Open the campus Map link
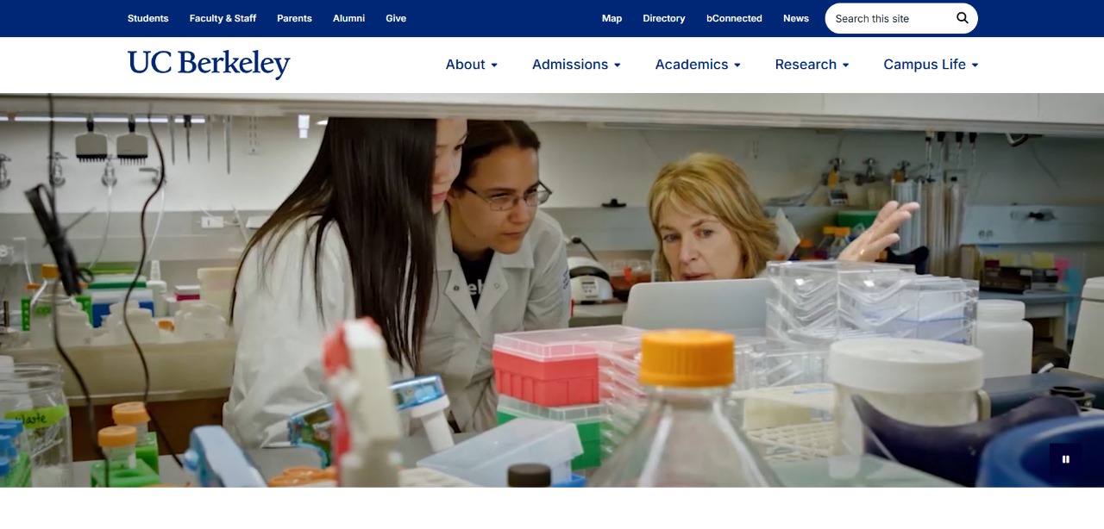This screenshot has height=529, width=1104. pyautogui.click(x=612, y=18)
